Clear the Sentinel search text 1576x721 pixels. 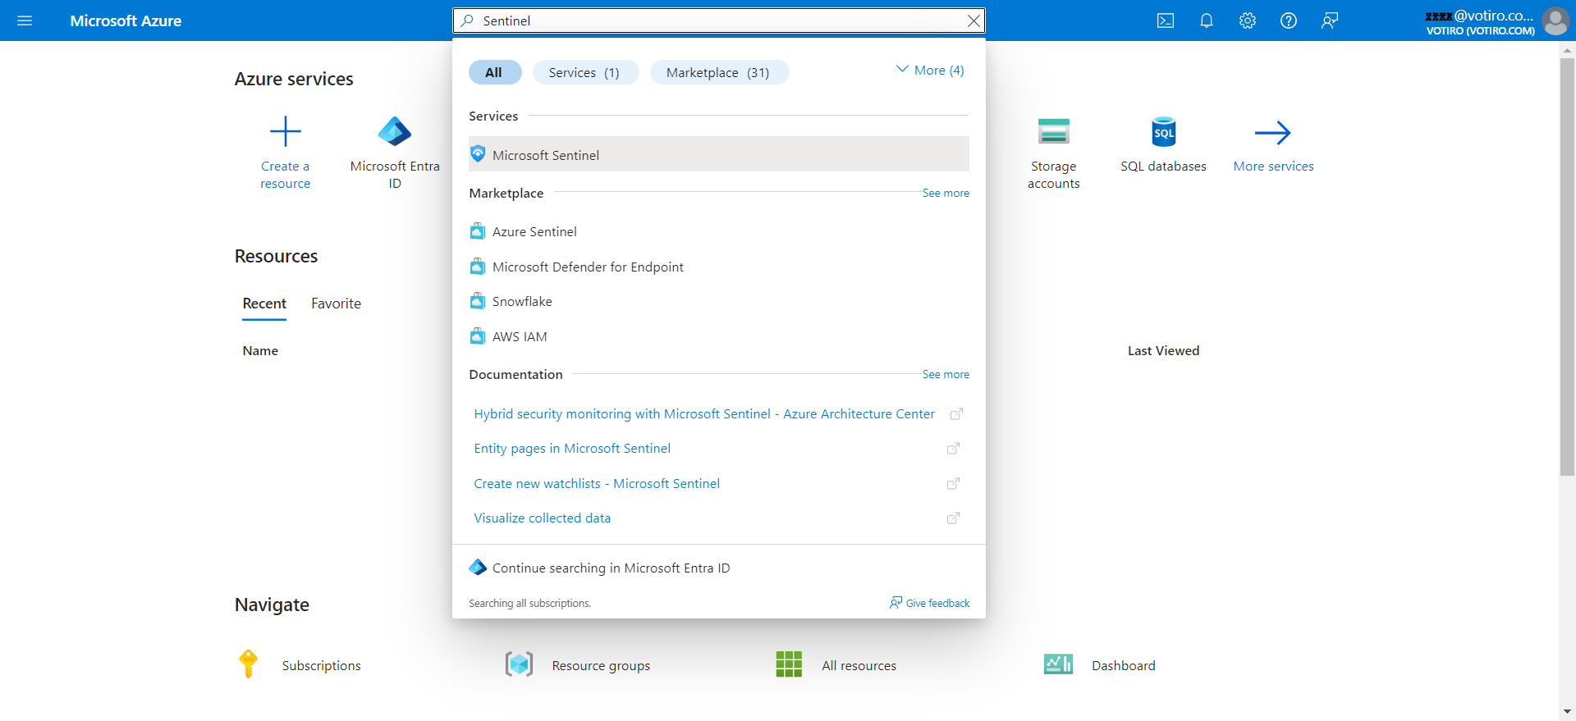pyautogui.click(x=974, y=21)
